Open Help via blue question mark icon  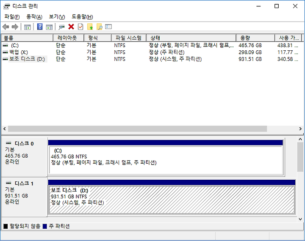40,27
